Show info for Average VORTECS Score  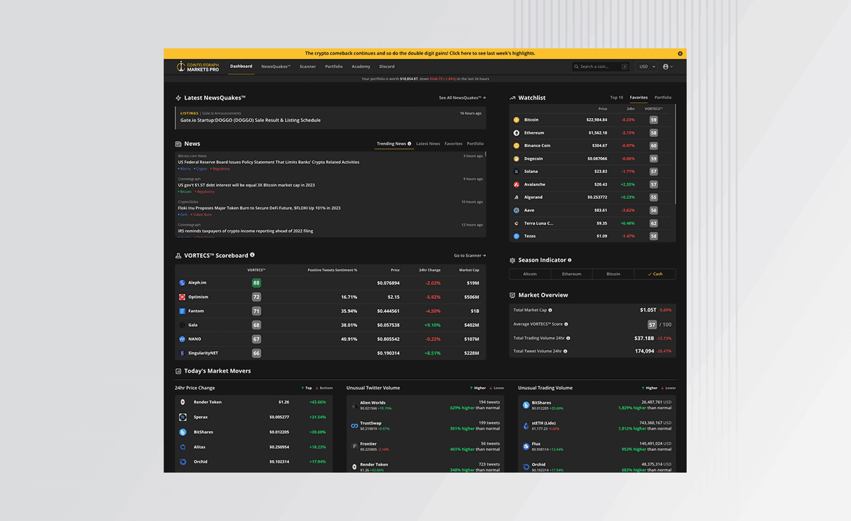(x=566, y=324)
